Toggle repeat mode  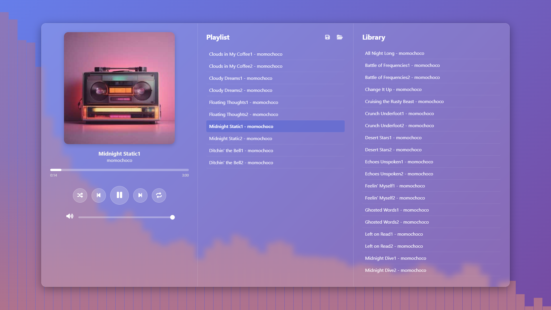[x=159, y=195]
